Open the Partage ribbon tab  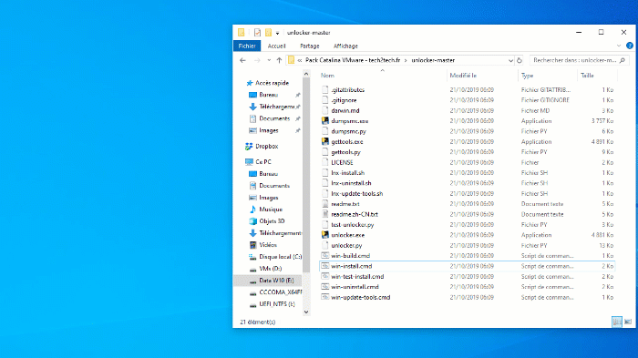coord(310,46)
